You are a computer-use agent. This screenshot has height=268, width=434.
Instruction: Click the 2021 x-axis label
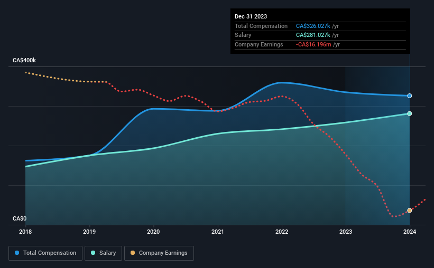[218, 232]
